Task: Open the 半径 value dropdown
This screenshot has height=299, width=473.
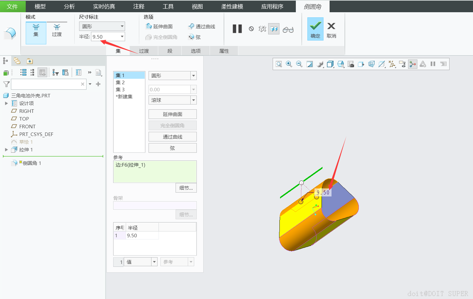Action: click(x=122, y=37)
